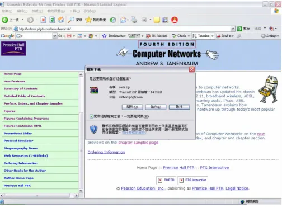Viewport: 282px width, 208px height.
Task: Open the 'chapter samples page' link
Action: [138, 143]
